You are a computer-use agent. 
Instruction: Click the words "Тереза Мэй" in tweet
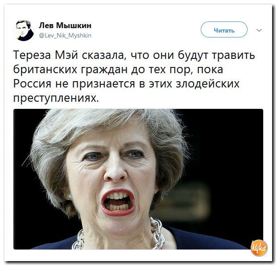click(x=45, y=55)
